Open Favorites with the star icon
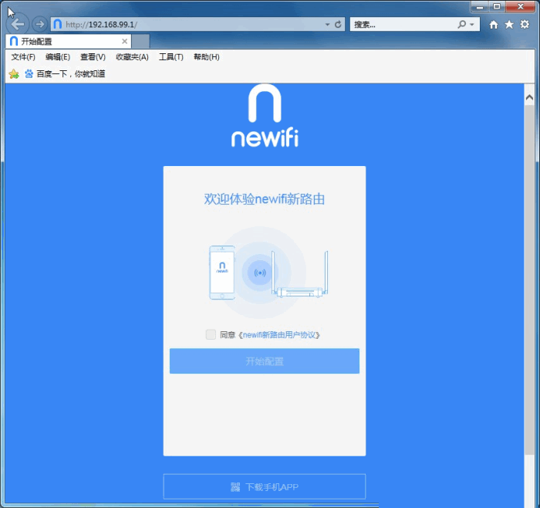540x508 pixels. click(509, 25)
